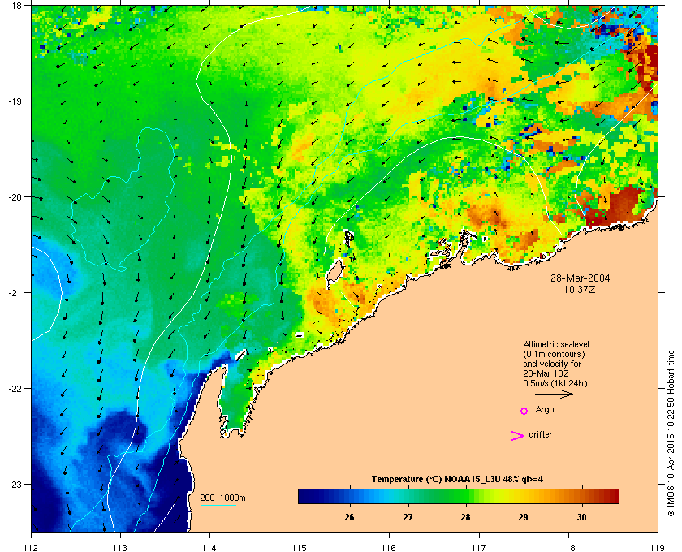Click the 'Altimetric sealevel' legend text
Screen dimensions: 682x552
tap(556, 344)
